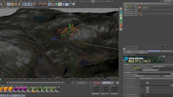Click the recent tools plus icon
Screen dimensions: 173x97
[19, 4]
